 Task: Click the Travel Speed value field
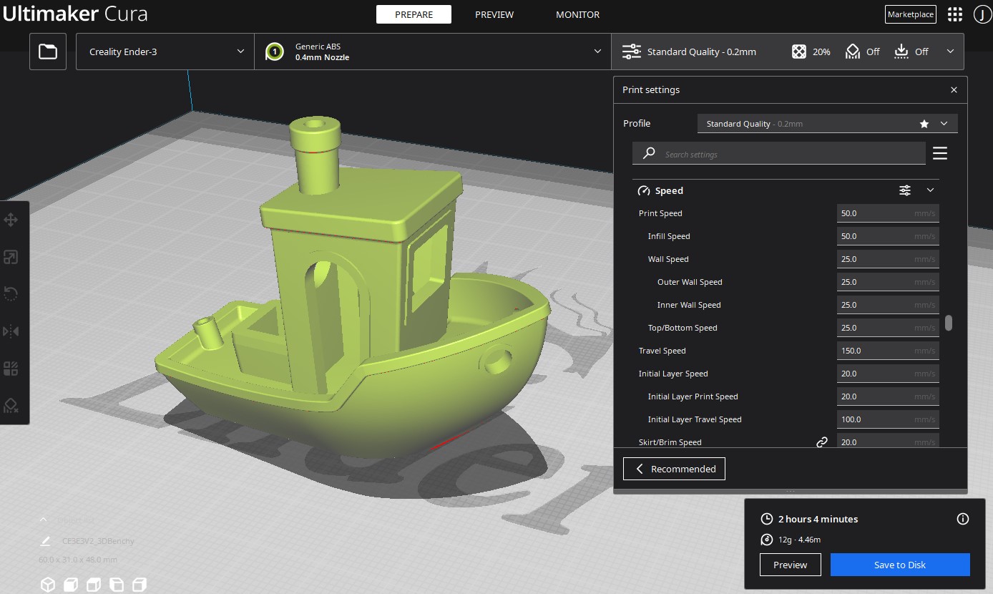(888, 351)
